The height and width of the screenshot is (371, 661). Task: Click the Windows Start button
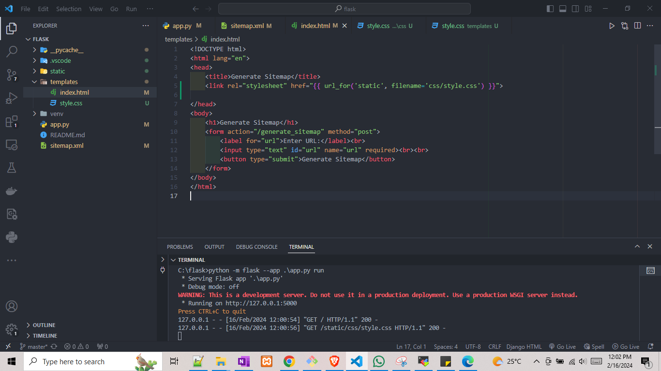[12, 361]
